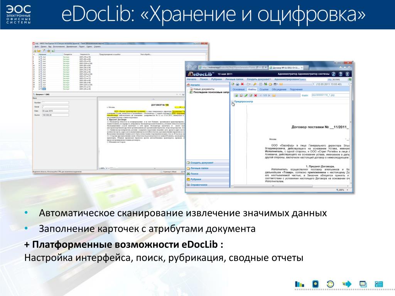Click the red delete X in the eDocLib document toolbar
Screen dimensions: 395x296
pos(242,84)
